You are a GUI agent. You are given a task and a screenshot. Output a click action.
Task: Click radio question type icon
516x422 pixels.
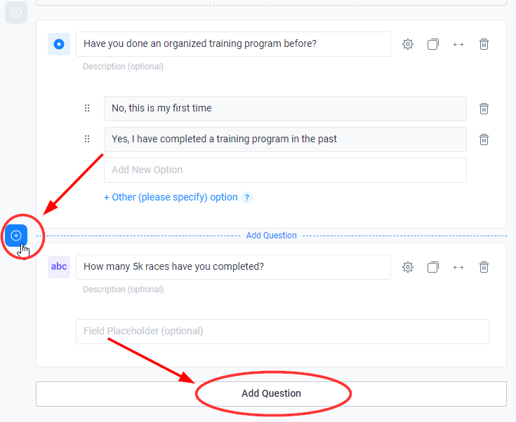[59, 44]
